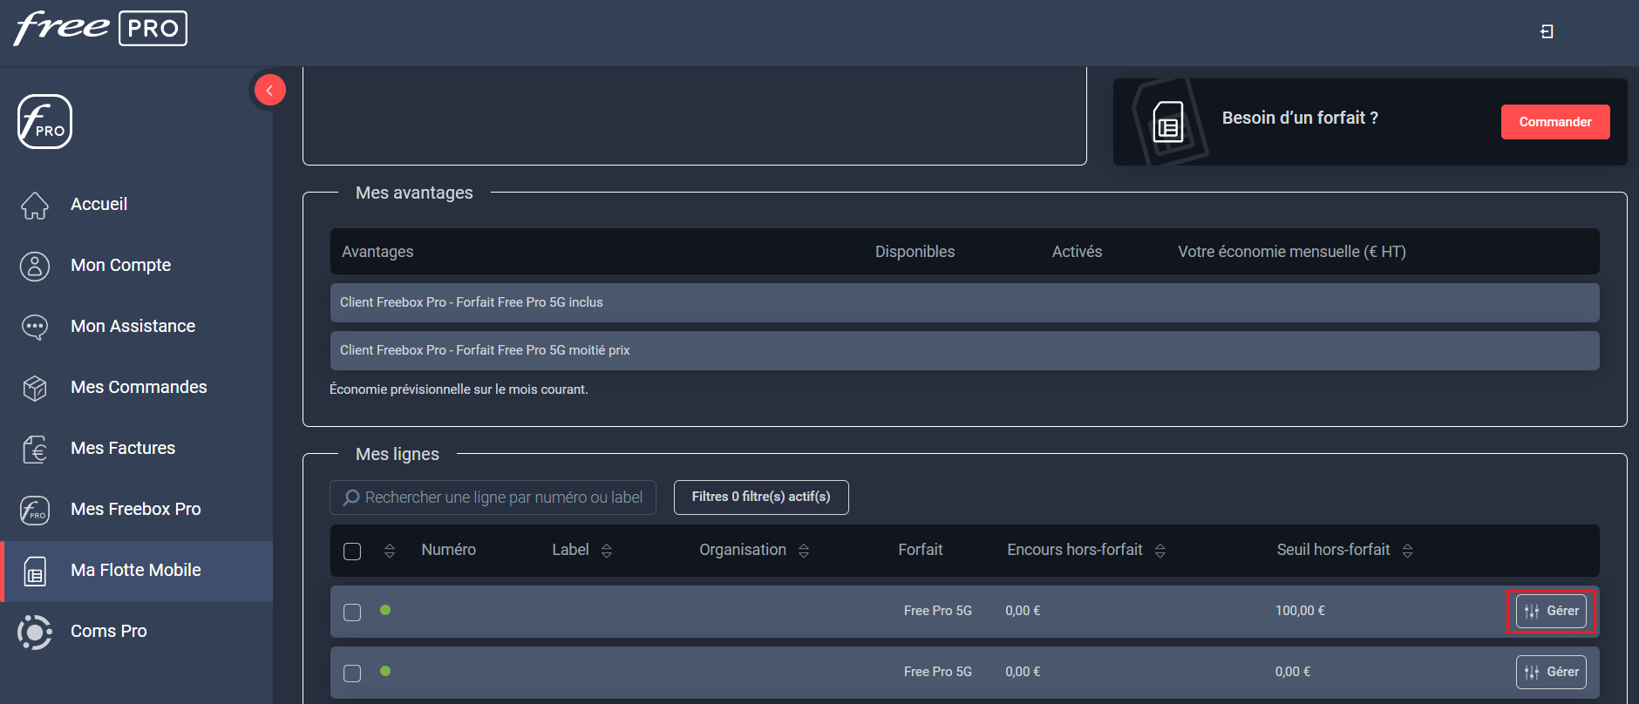Open Coms Pro menu entry
The width and height of the screenshot is (1639, 704).
pos(138,632)
